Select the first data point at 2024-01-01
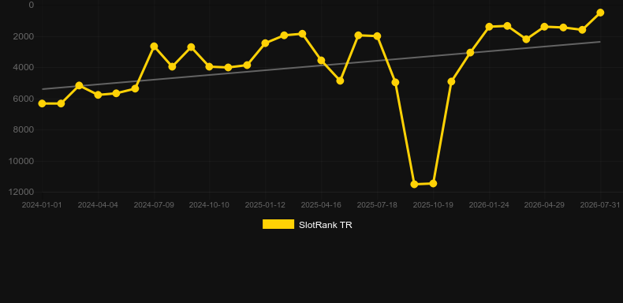 (42, 103)
